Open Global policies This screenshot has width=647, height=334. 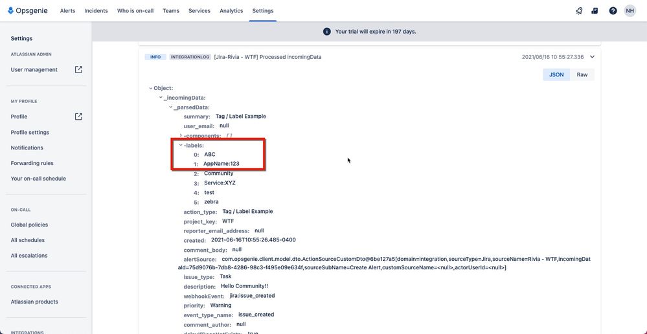29,225
